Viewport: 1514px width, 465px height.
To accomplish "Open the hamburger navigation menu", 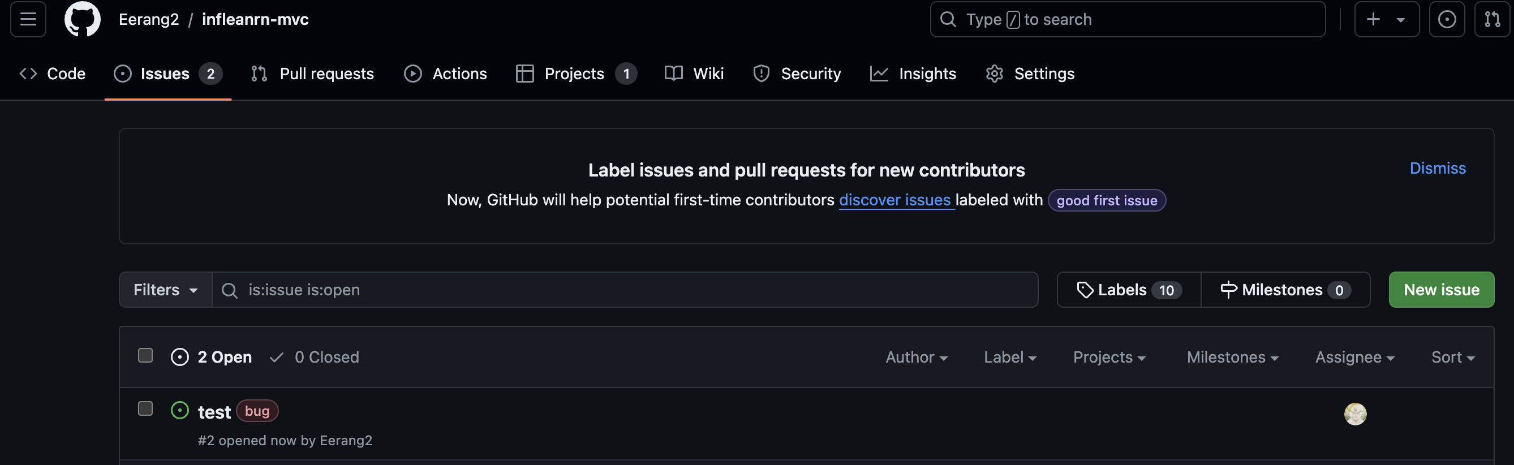I will 28,19.
